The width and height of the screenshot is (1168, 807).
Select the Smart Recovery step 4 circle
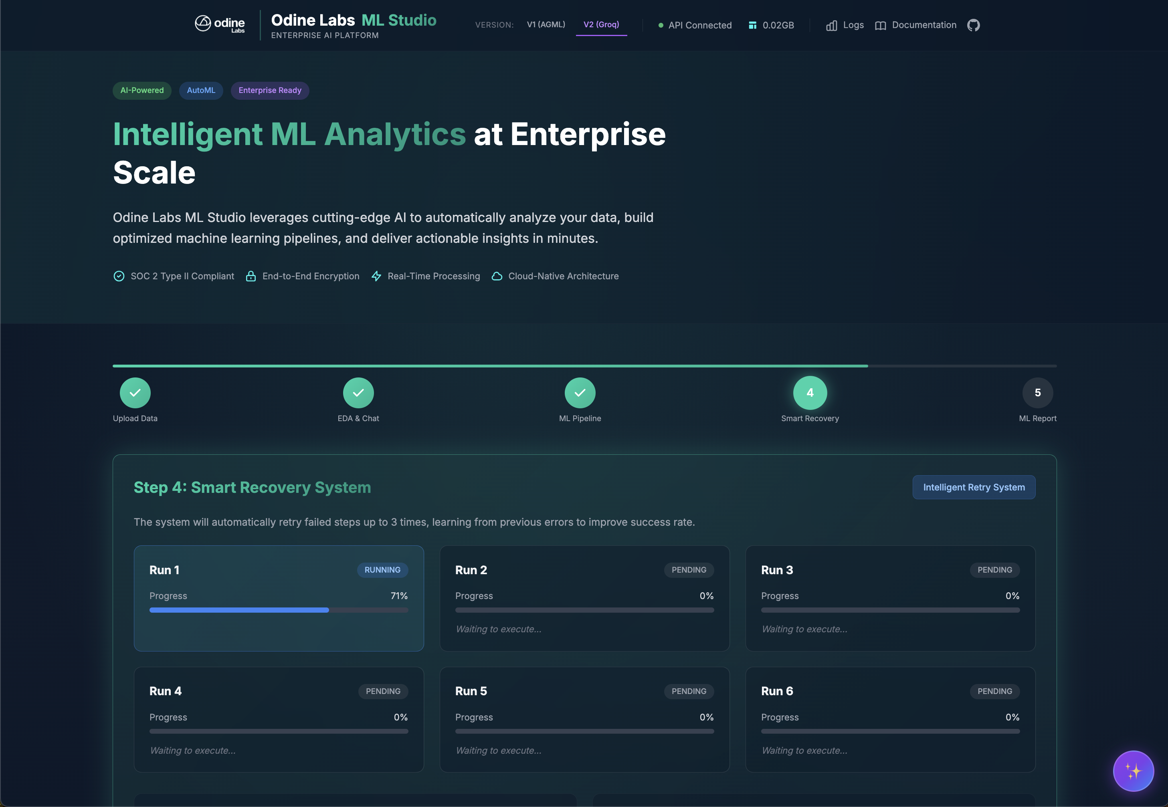point(810,392)
